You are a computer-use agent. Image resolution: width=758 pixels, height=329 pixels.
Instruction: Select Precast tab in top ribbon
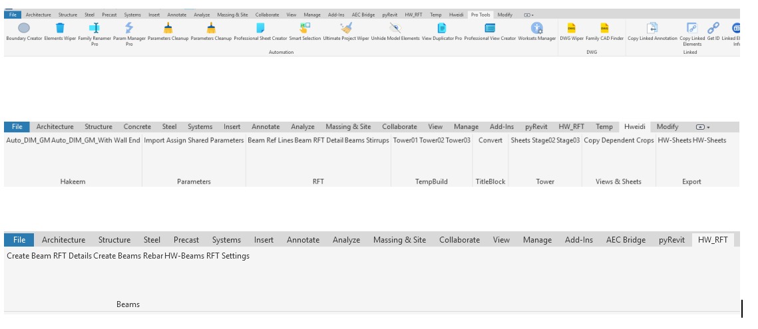109,15
